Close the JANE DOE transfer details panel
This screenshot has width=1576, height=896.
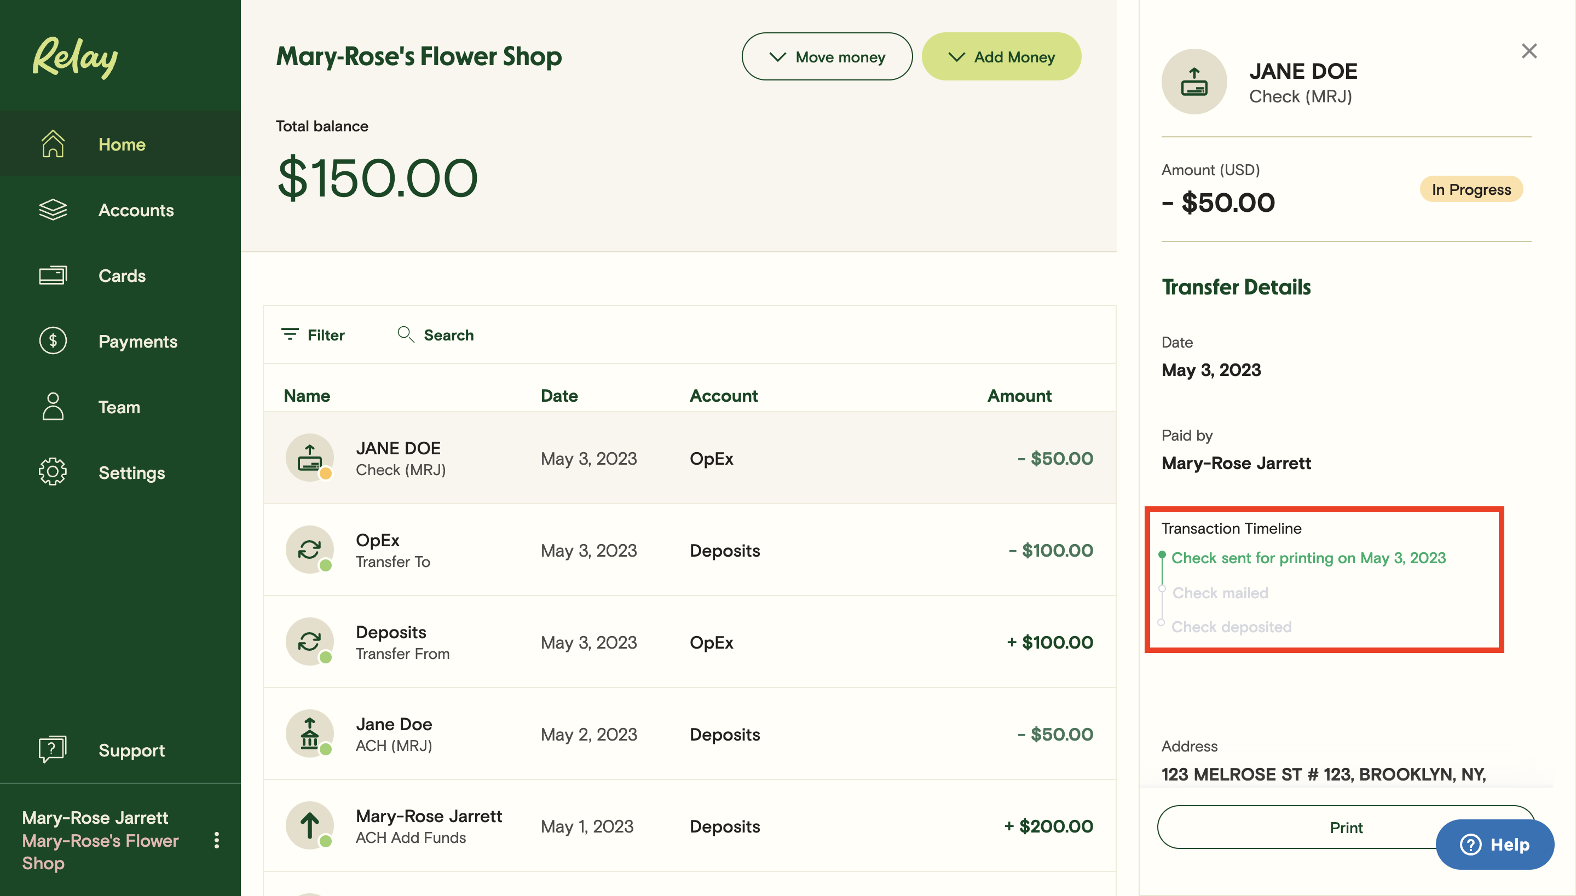click(x=1529, y=51)
